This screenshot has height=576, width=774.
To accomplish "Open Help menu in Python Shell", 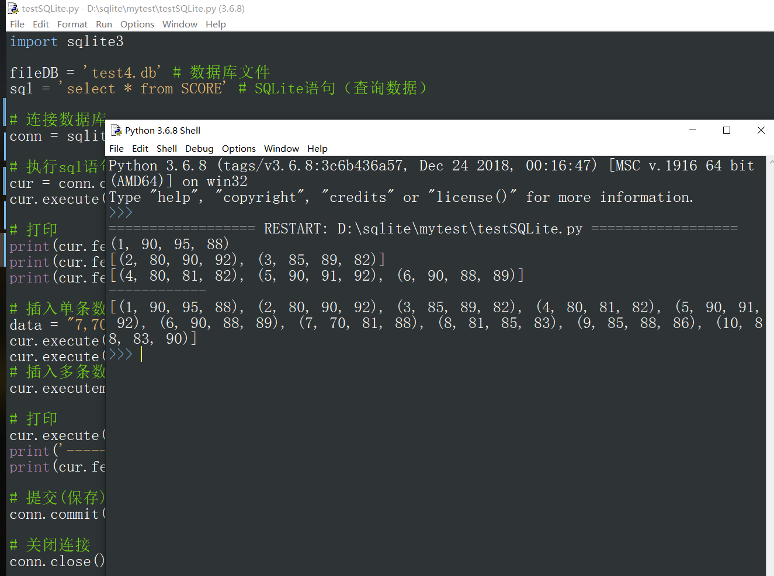I will 317,148.
